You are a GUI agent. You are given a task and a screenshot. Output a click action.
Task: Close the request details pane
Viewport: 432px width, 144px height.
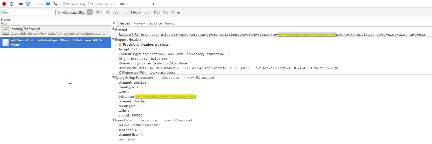[x=114, y=23]
